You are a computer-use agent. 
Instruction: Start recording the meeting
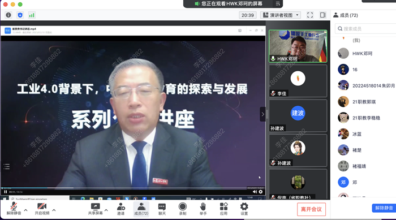coord(183,209)
